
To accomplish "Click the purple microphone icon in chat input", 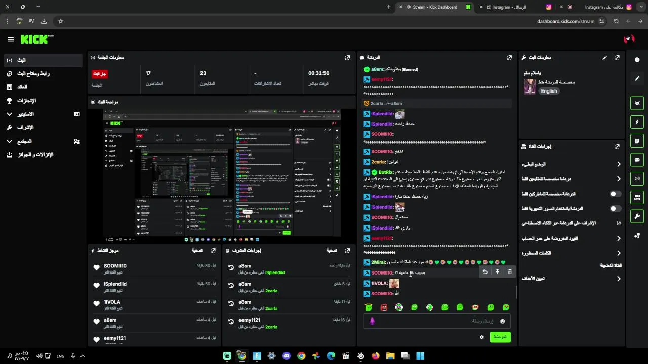I will pos(372,321).
